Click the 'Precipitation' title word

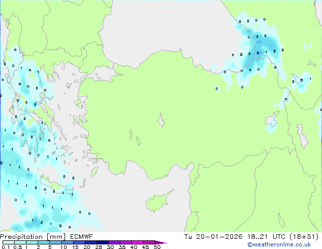(x=21, y=237)
